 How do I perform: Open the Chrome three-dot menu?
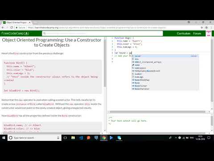coord(211,28)
